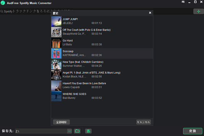Select Angel Pt. 1 track title

pos(92,73)
